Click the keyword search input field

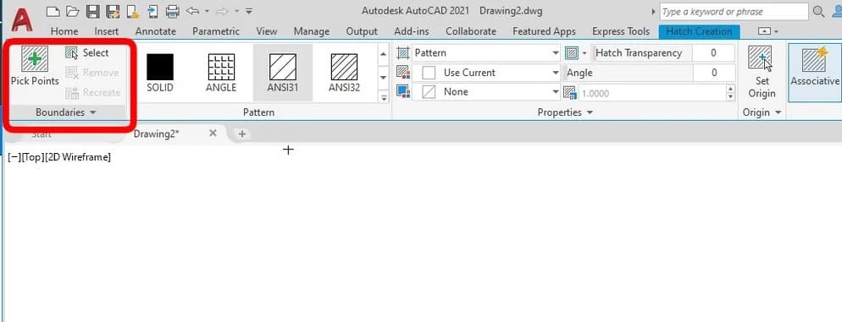(x=734, y=11)
